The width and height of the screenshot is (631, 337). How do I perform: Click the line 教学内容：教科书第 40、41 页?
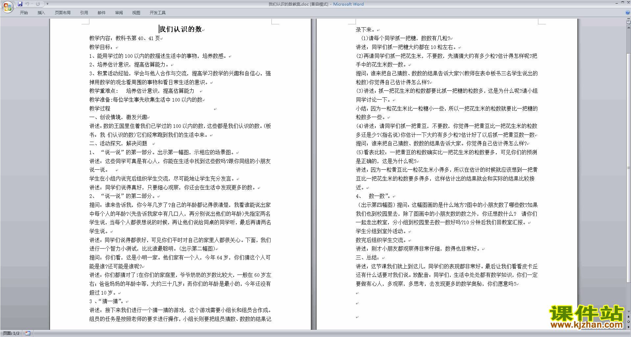[125, 38]
